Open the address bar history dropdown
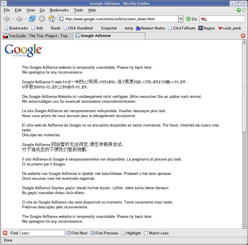The image size is (248, 245). click(x=181, y=19)
